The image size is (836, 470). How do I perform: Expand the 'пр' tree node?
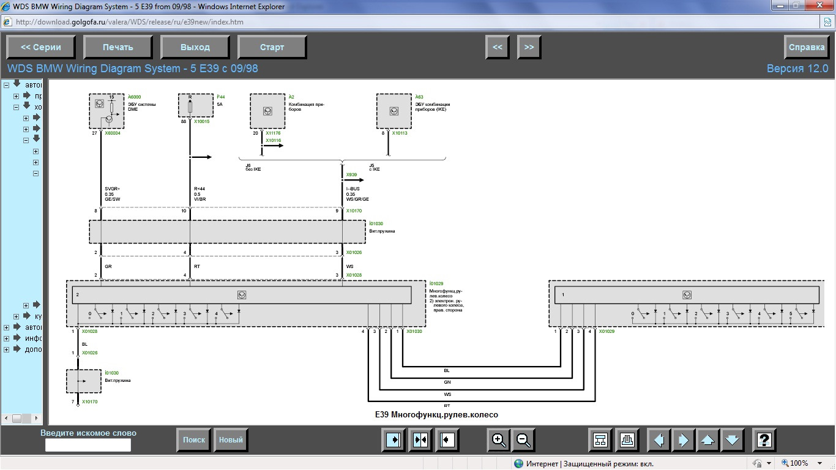(17, 96)
